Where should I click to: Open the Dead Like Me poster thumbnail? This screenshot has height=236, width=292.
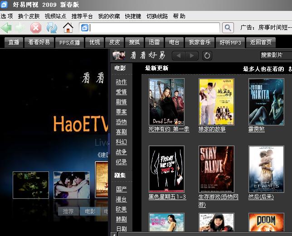click(x=167, y=102)
